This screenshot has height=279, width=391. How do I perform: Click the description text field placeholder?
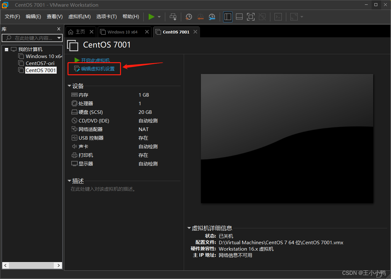(x=103, y=189)
